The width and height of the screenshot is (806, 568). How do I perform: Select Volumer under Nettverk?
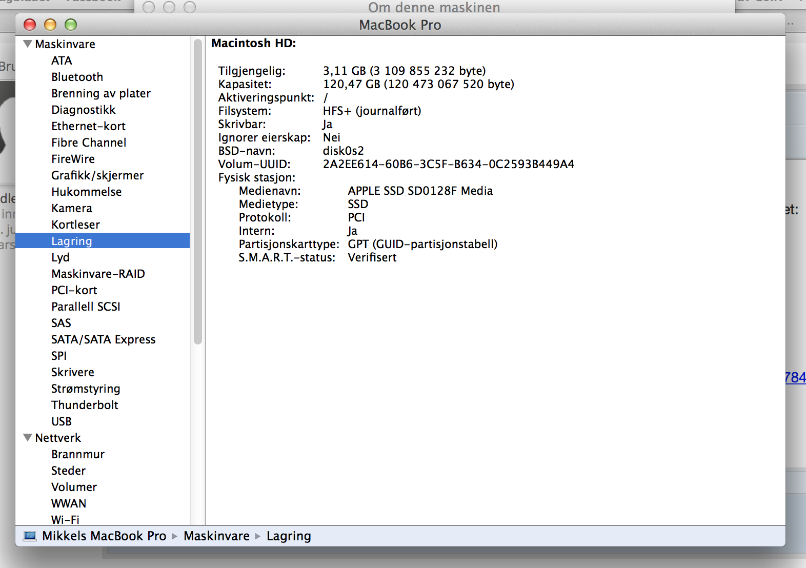74,487
